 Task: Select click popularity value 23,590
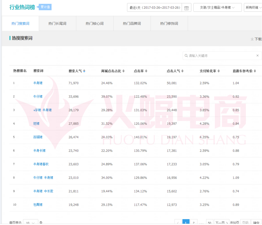[x=172, y=97]
